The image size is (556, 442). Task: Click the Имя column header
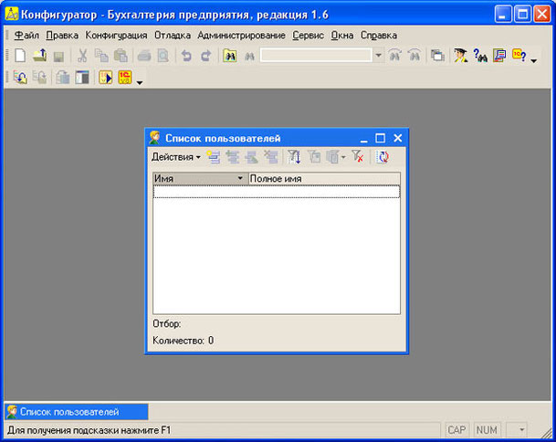[x=200, y=178]
